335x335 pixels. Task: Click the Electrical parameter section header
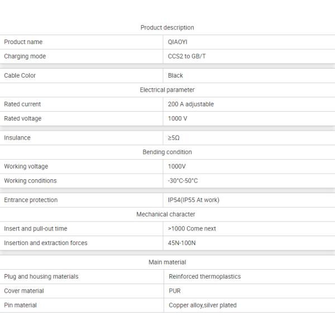coord(167,90)
